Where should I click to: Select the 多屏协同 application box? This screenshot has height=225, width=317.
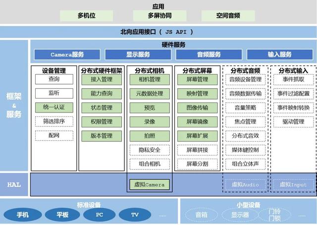(x=159, y=15)
